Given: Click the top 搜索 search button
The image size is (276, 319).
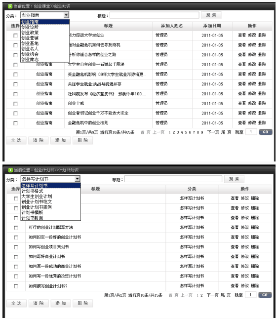Looking at the screenshot, I should point(211,15).
